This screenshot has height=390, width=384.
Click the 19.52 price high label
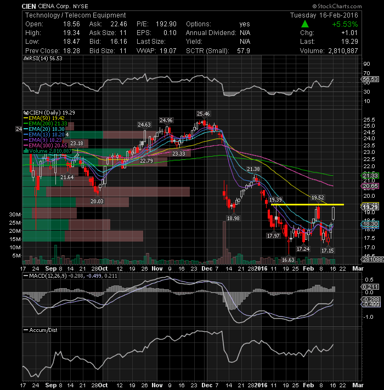tap(318, 198)
